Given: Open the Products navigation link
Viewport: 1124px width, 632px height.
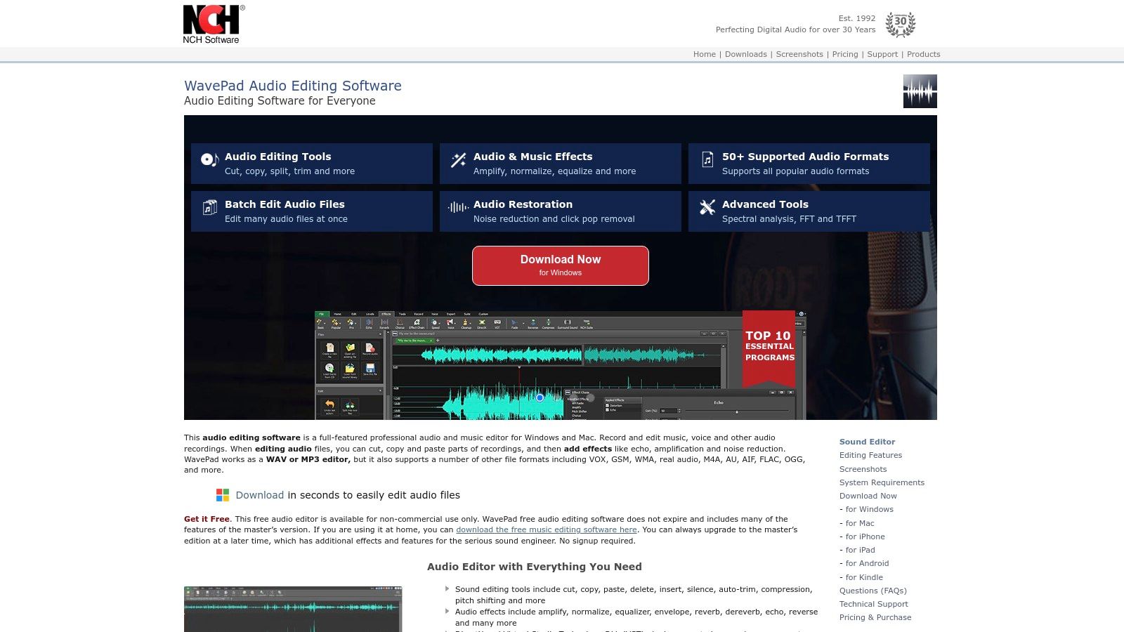Looking at the screenshot, I should point(924,54).
